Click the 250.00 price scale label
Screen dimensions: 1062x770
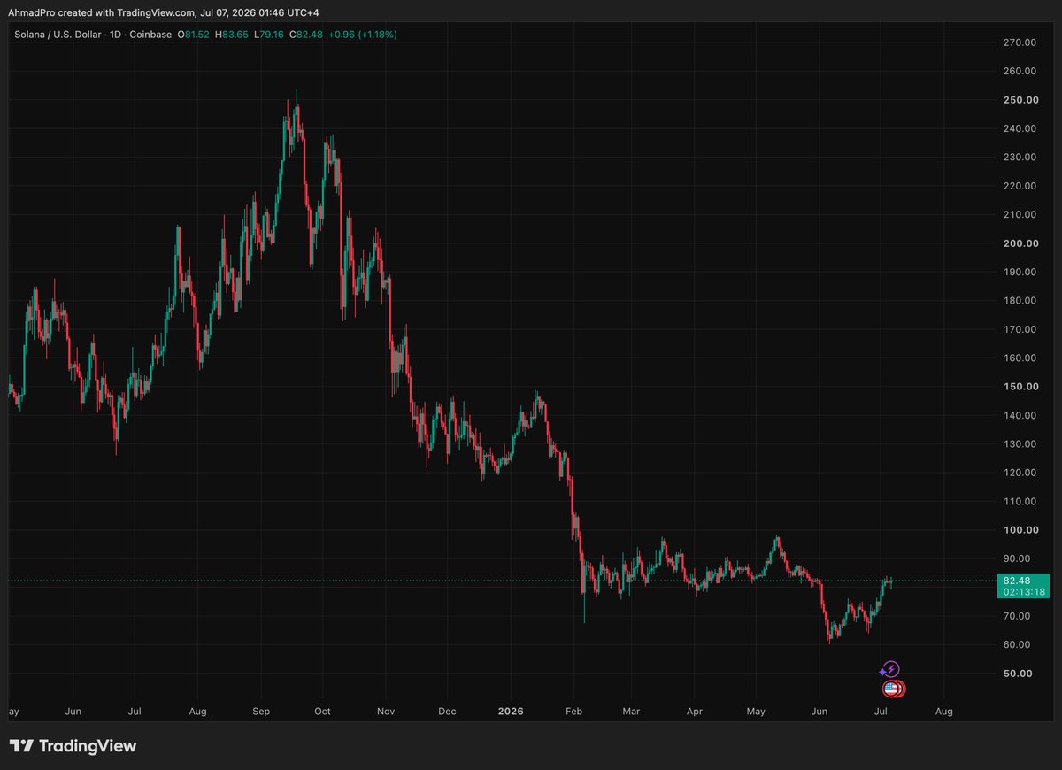pos(1020,100)
